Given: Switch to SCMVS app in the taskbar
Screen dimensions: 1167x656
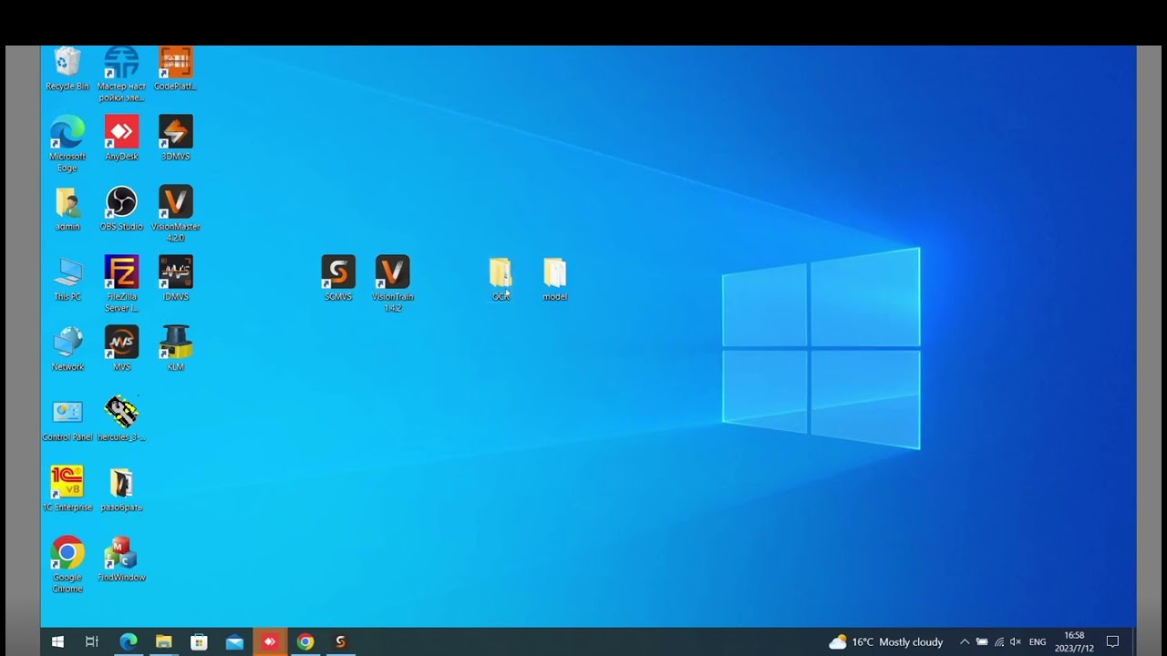Looking at the screenshot, I should tap(341, 641).
